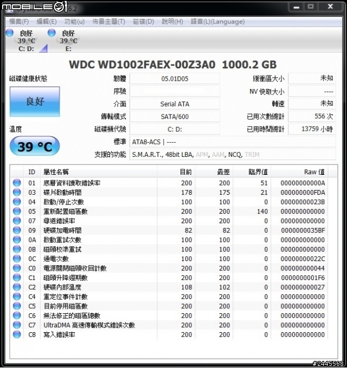Viewport: 347px width, 368px height.
Task: Click the standard field ATA8-ACS
Action: click(233, 142)
